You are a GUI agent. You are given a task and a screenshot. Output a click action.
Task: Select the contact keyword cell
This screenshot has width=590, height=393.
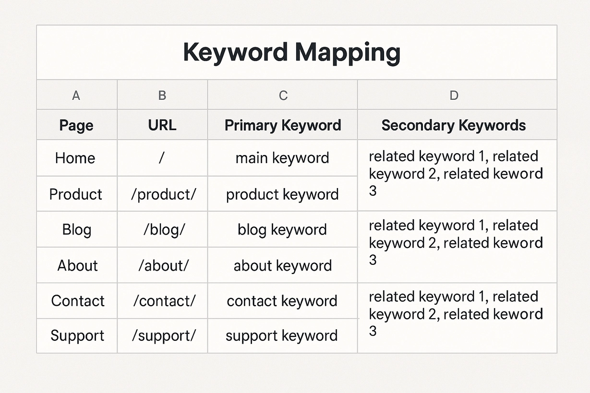pos(282,300)
